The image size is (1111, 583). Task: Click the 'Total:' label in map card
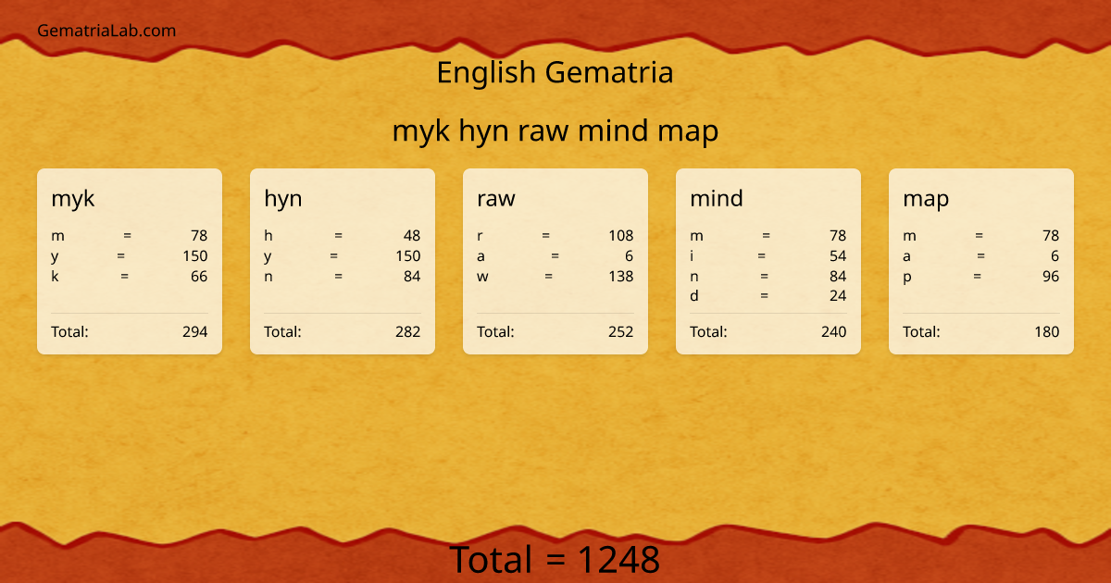(x=921, y=332)
